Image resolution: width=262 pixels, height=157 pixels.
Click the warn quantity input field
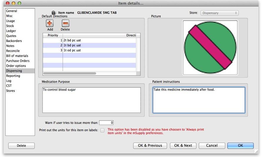click(106, 123)
